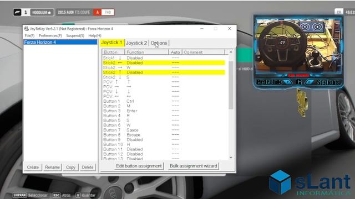This screenshot has width=355, height=199.
Task: Select the Stick2 down row mapped to S
Action: pyautogui.click(x=164, y=77)
